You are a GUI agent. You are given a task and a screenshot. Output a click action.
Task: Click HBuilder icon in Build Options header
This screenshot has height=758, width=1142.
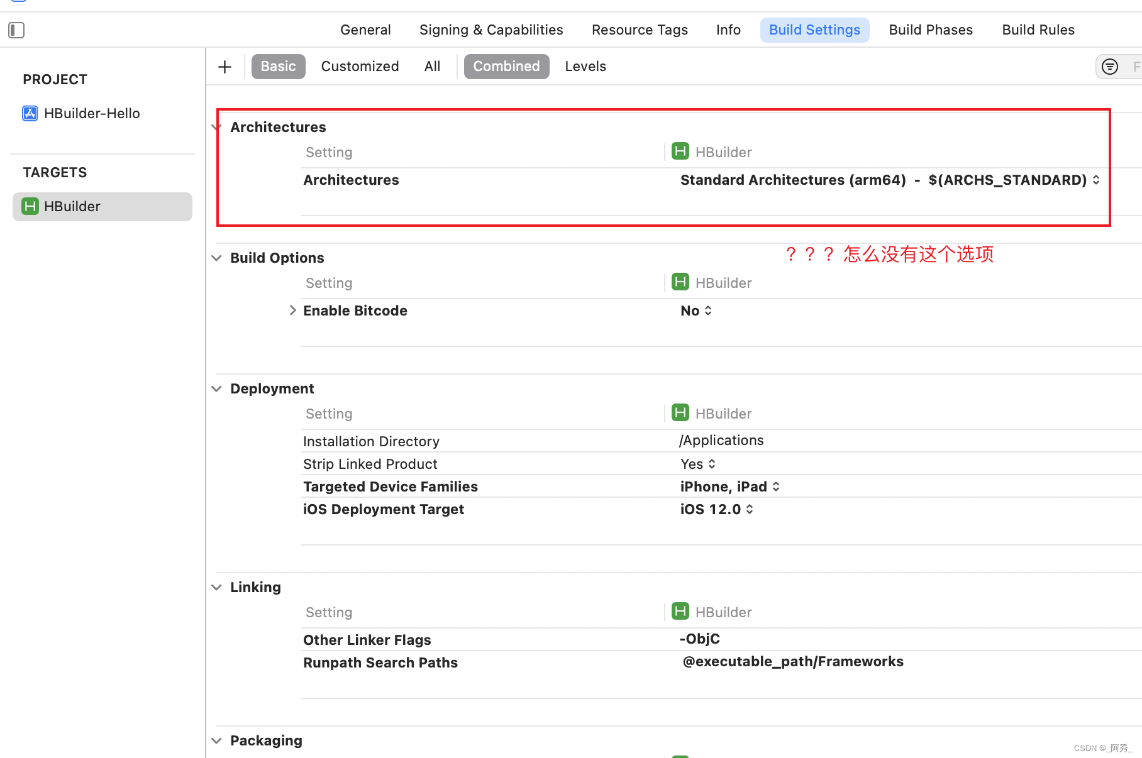(680, 282)
